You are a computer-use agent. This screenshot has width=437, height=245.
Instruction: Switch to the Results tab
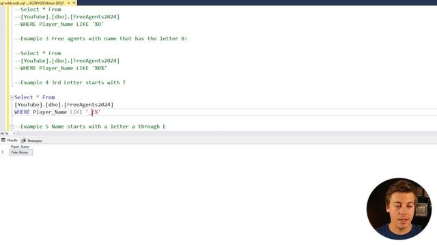click(x=10, y=141)
